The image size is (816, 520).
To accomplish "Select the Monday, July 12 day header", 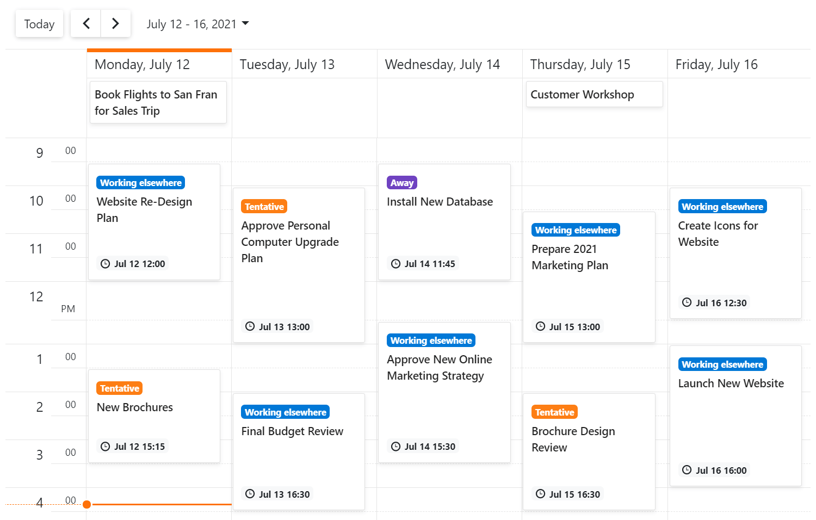I will [142, 65].
